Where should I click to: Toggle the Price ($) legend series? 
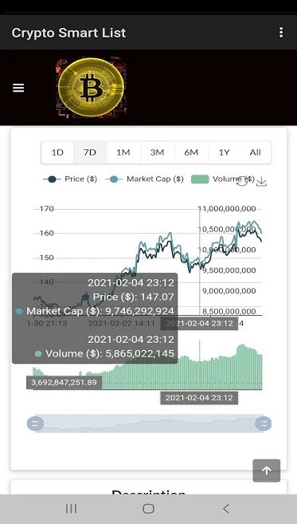70,179
